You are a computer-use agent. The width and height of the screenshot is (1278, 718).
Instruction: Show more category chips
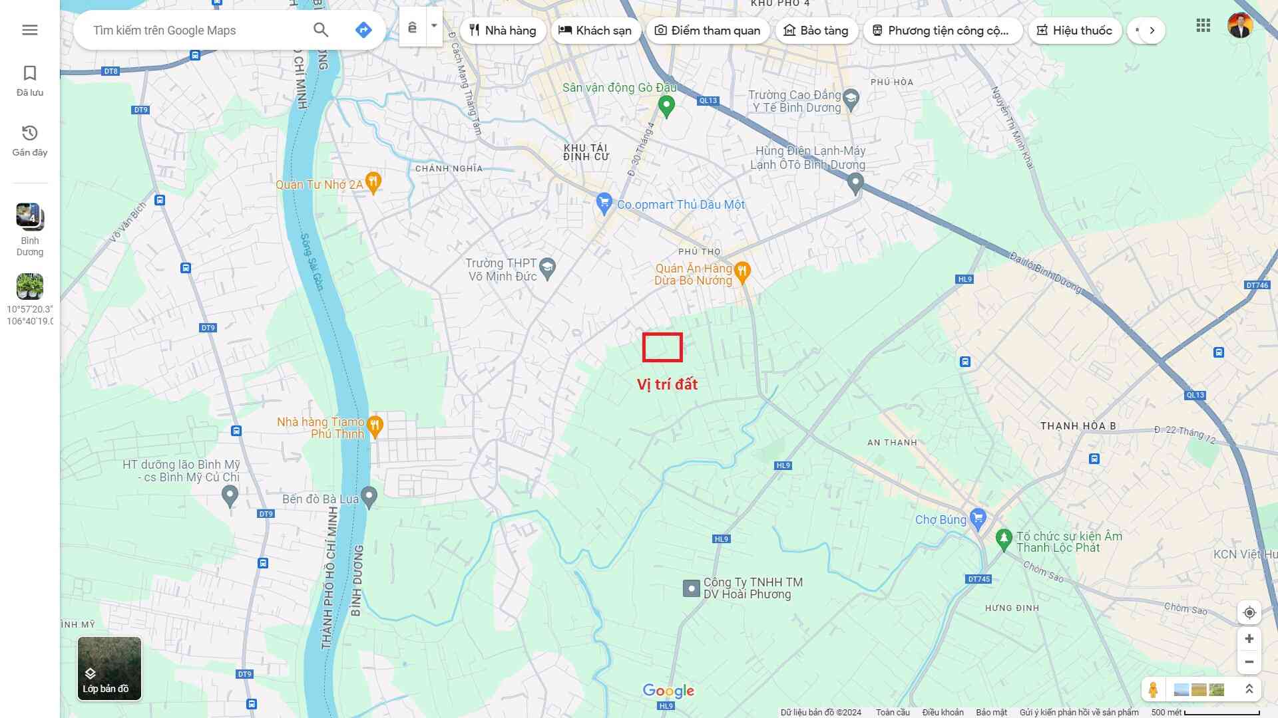click(x=1152, y=31)
